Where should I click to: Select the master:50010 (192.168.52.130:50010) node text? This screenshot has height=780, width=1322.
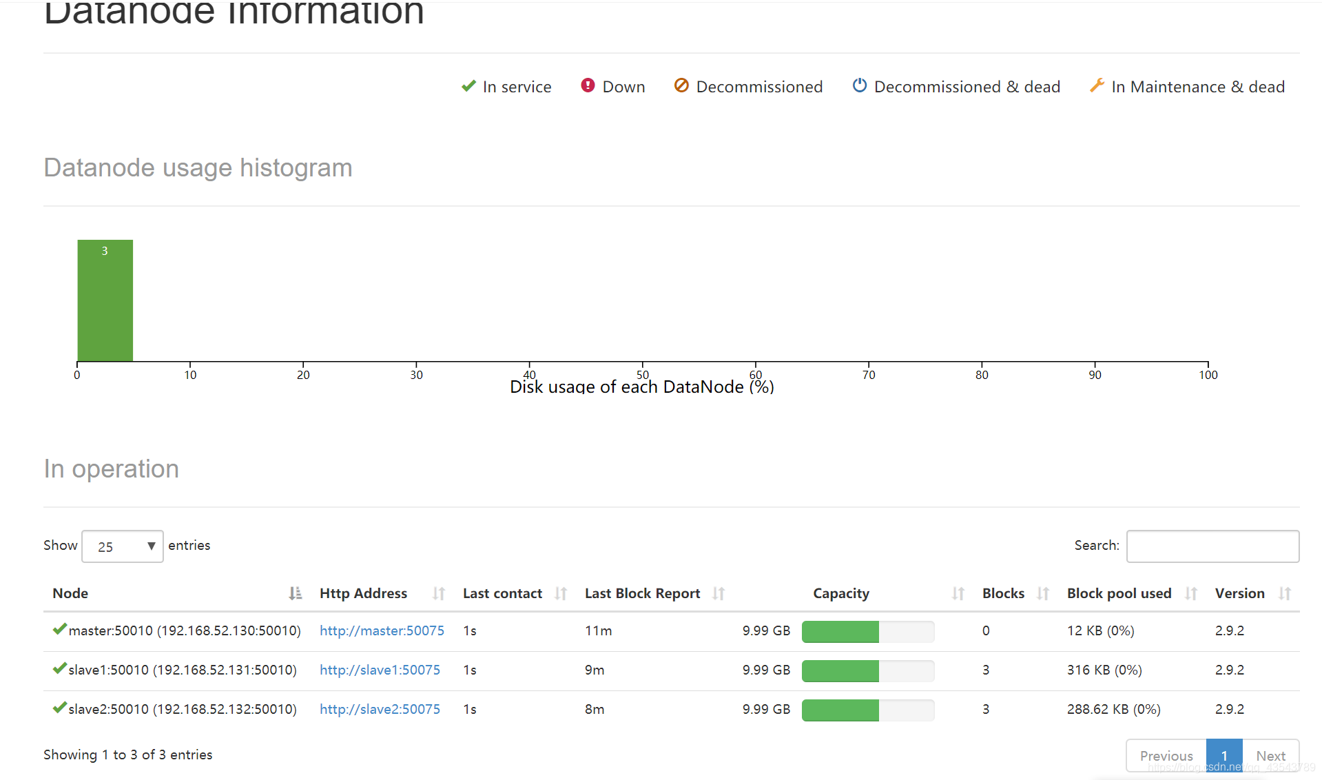pyautogui.click(x=185, y=630)
